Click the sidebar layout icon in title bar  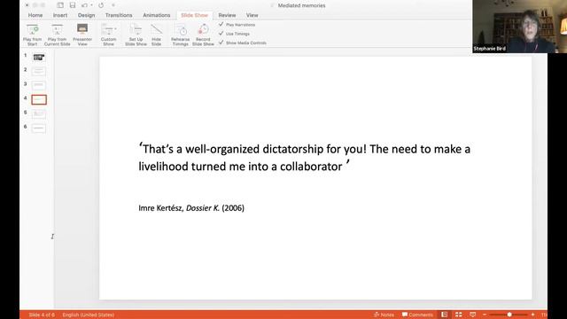tap(60, 5)
